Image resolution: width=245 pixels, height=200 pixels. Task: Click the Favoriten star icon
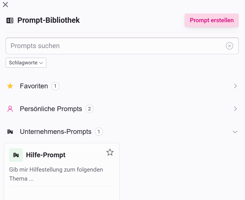pyautogui.click(x=10, y=86)
